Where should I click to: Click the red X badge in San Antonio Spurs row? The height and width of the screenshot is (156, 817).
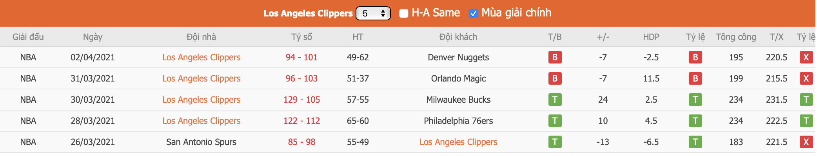point(806,142)
